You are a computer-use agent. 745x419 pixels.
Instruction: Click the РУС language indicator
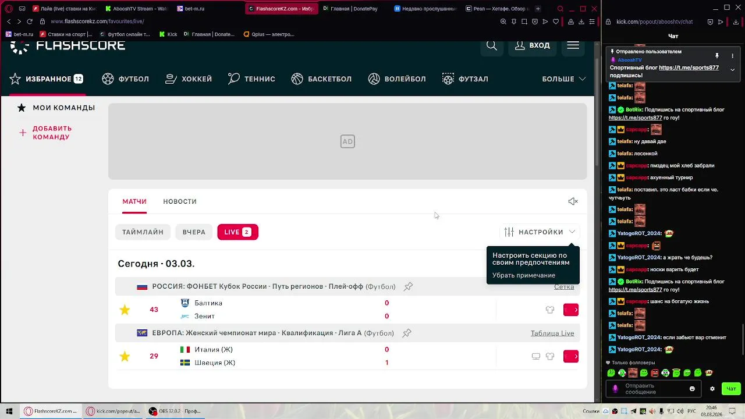pos(693,411)
